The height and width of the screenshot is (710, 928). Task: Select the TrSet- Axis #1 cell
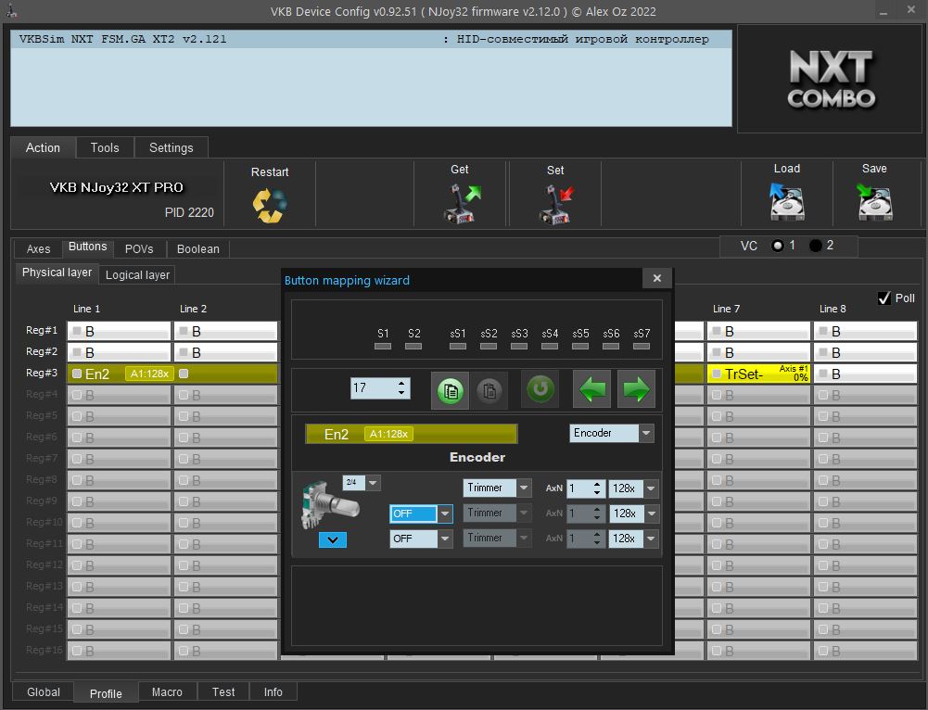click(x=758, y=374)
